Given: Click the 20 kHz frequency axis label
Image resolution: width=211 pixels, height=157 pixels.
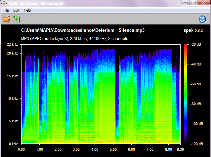Looking at the screenshot, I should click(12, 54).
